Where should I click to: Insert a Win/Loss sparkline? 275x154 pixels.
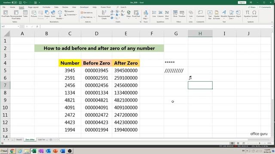click(x=167, y=15)
